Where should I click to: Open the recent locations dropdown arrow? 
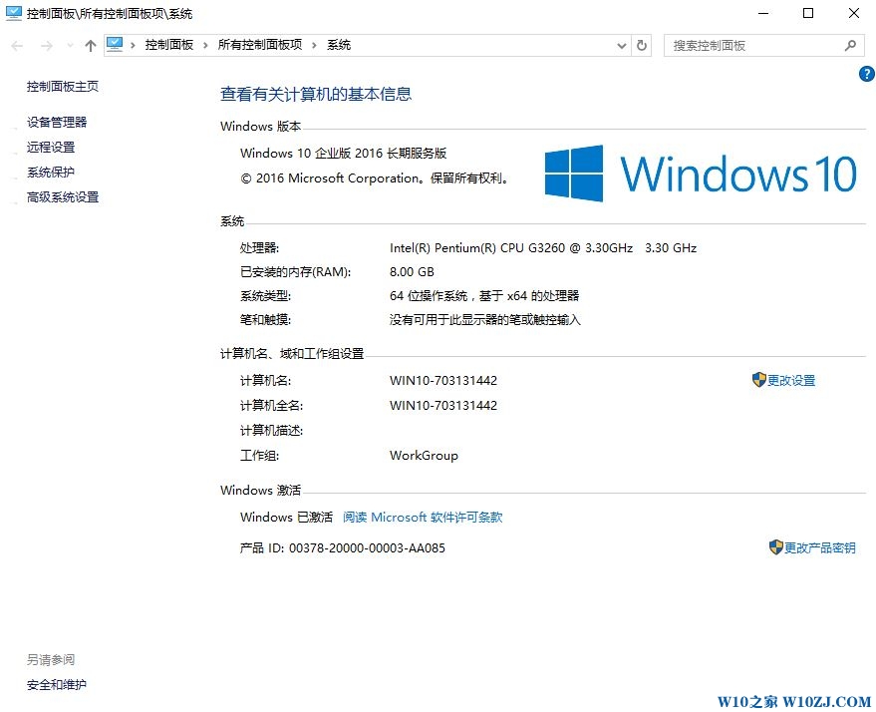[x=70, y=46]
